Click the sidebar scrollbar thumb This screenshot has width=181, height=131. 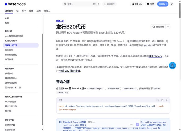coord(42,79)
